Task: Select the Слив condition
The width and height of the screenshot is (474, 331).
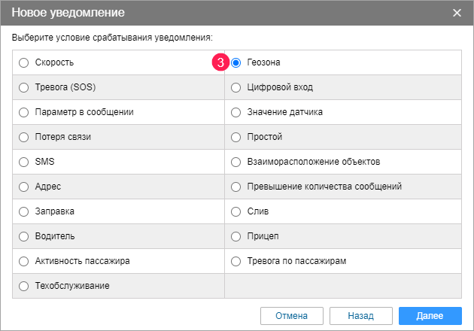Action: tap(236, 211)
